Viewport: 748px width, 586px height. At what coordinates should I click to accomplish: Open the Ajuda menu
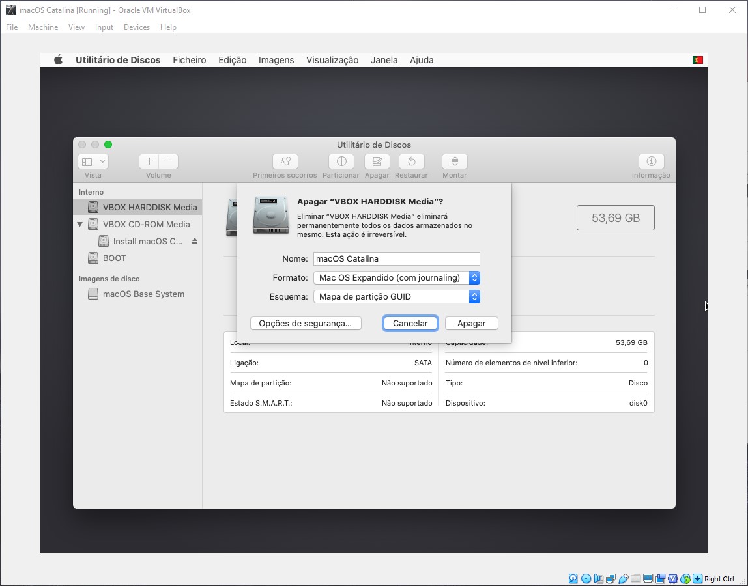point(422,60)
